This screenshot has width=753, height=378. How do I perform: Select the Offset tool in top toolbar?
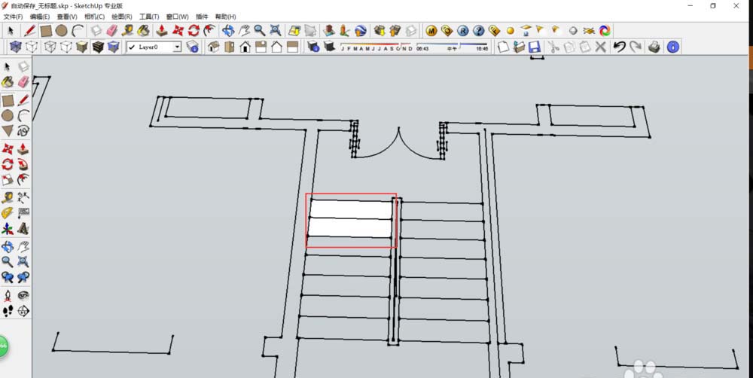(209, 31)
